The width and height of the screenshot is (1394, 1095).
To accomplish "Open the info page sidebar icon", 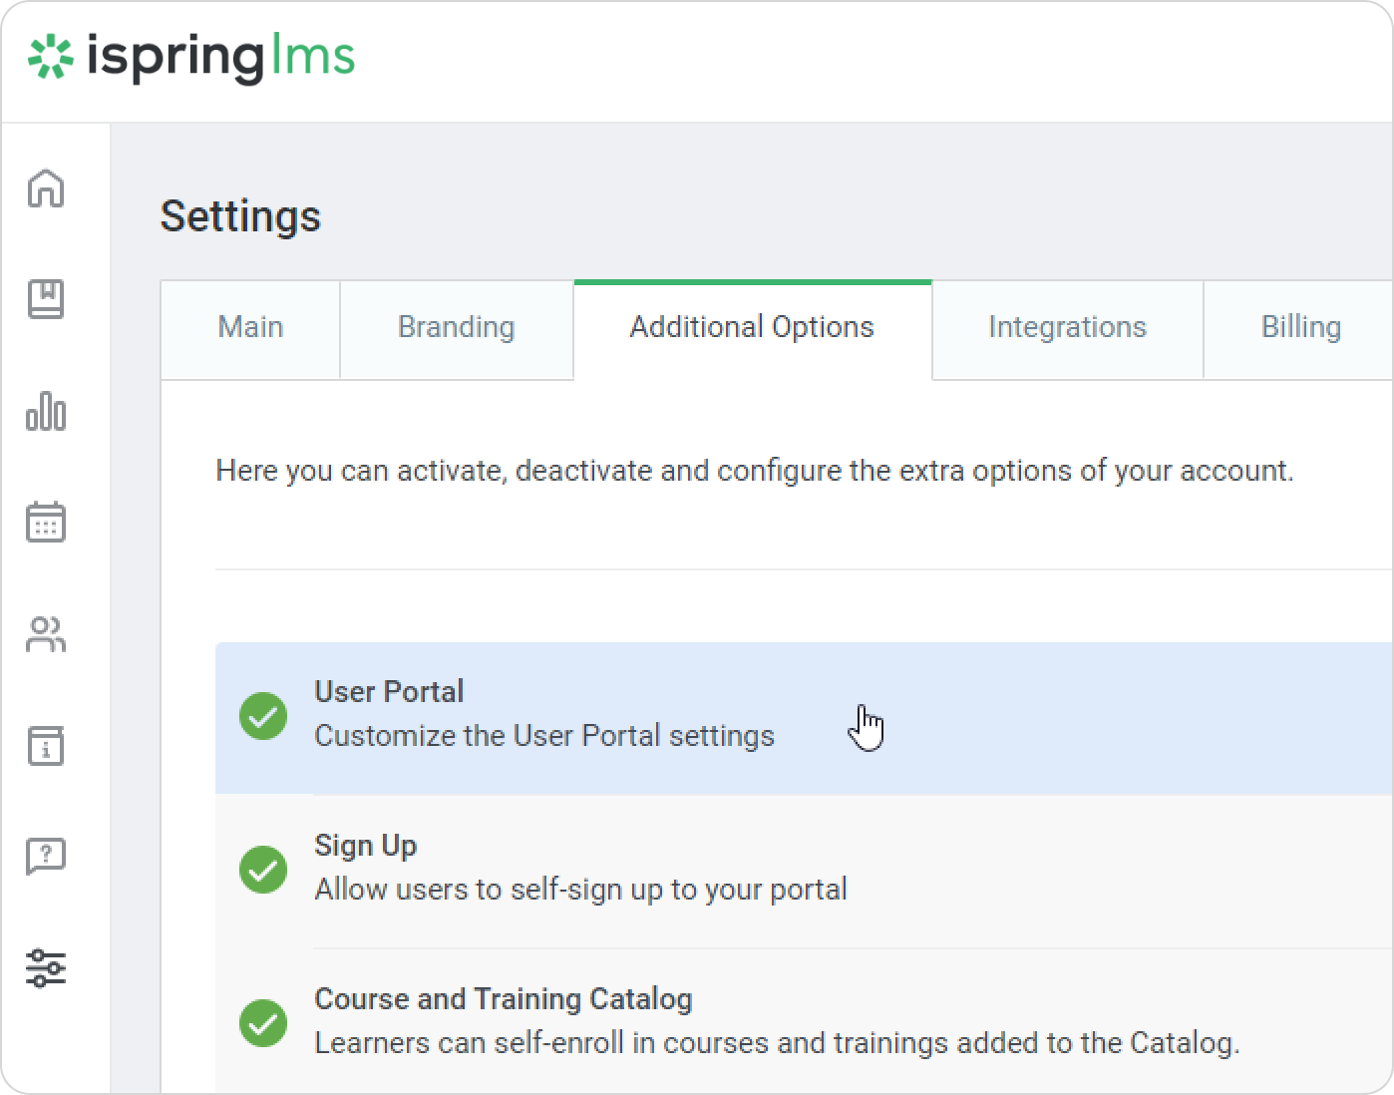I will [x=46, y=746].
